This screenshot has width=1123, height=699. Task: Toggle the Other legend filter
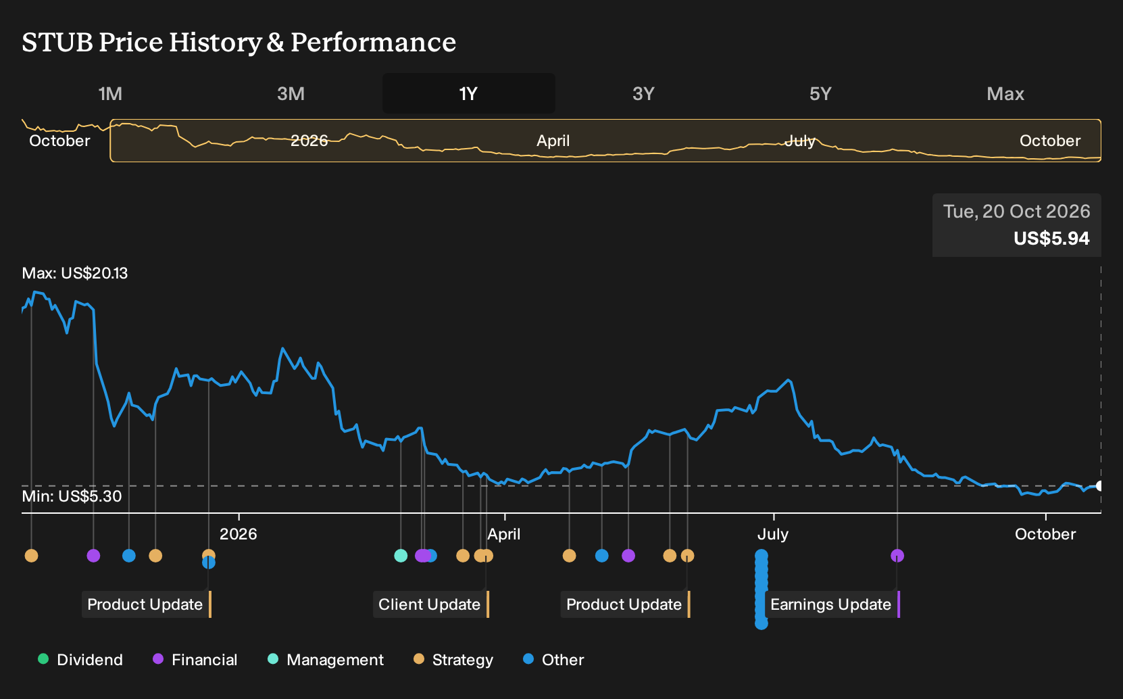coord(553,660)
